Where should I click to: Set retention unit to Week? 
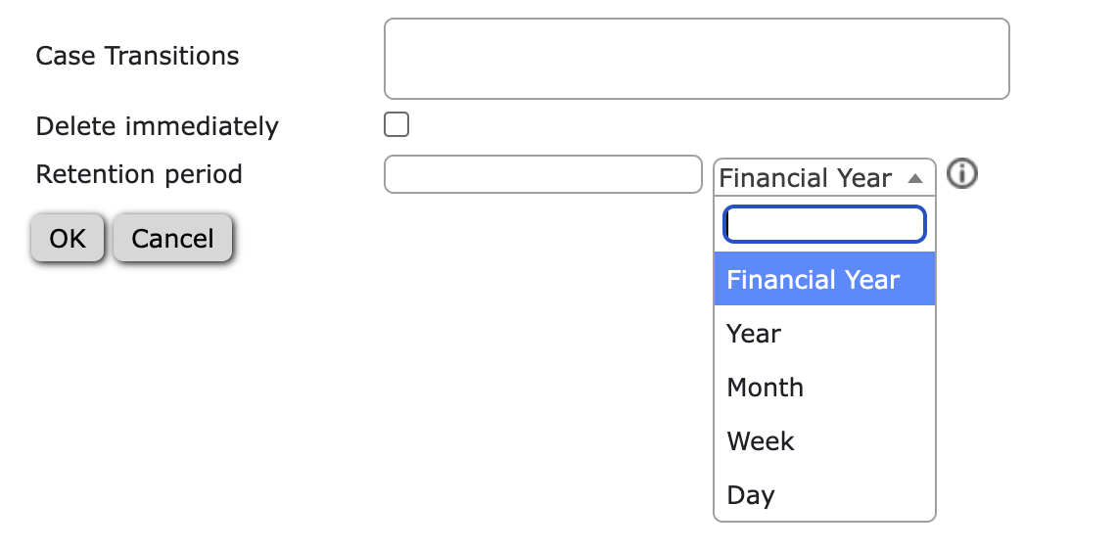point(824,441)
